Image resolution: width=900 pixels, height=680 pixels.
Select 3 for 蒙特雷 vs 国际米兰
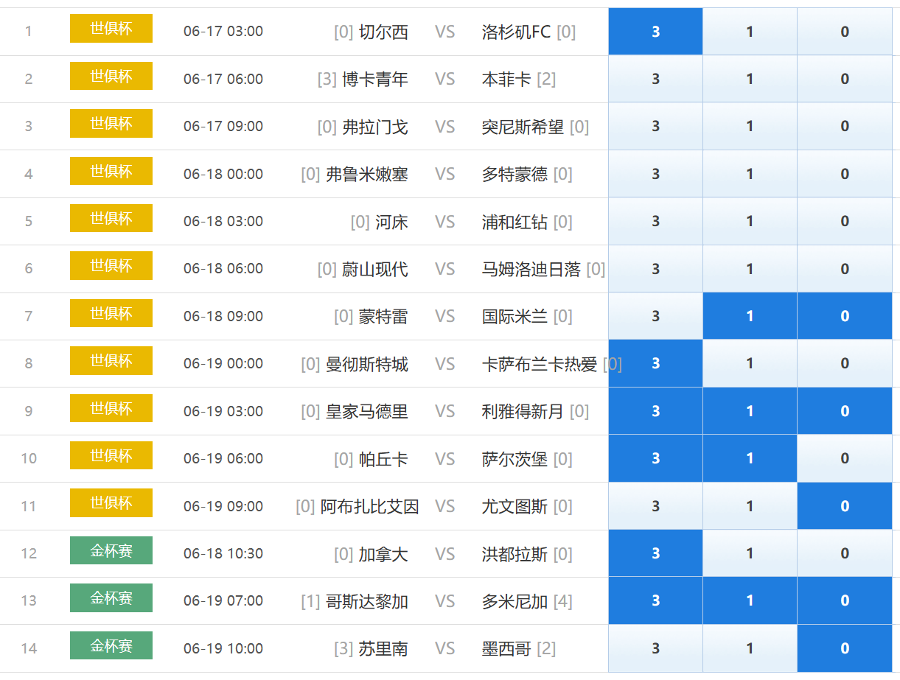[x=655, y=316]
